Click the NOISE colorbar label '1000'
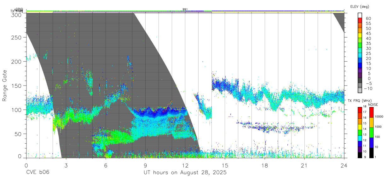This screenshot has width=387, height=179. pyautogui.click(x=378, y=127)
